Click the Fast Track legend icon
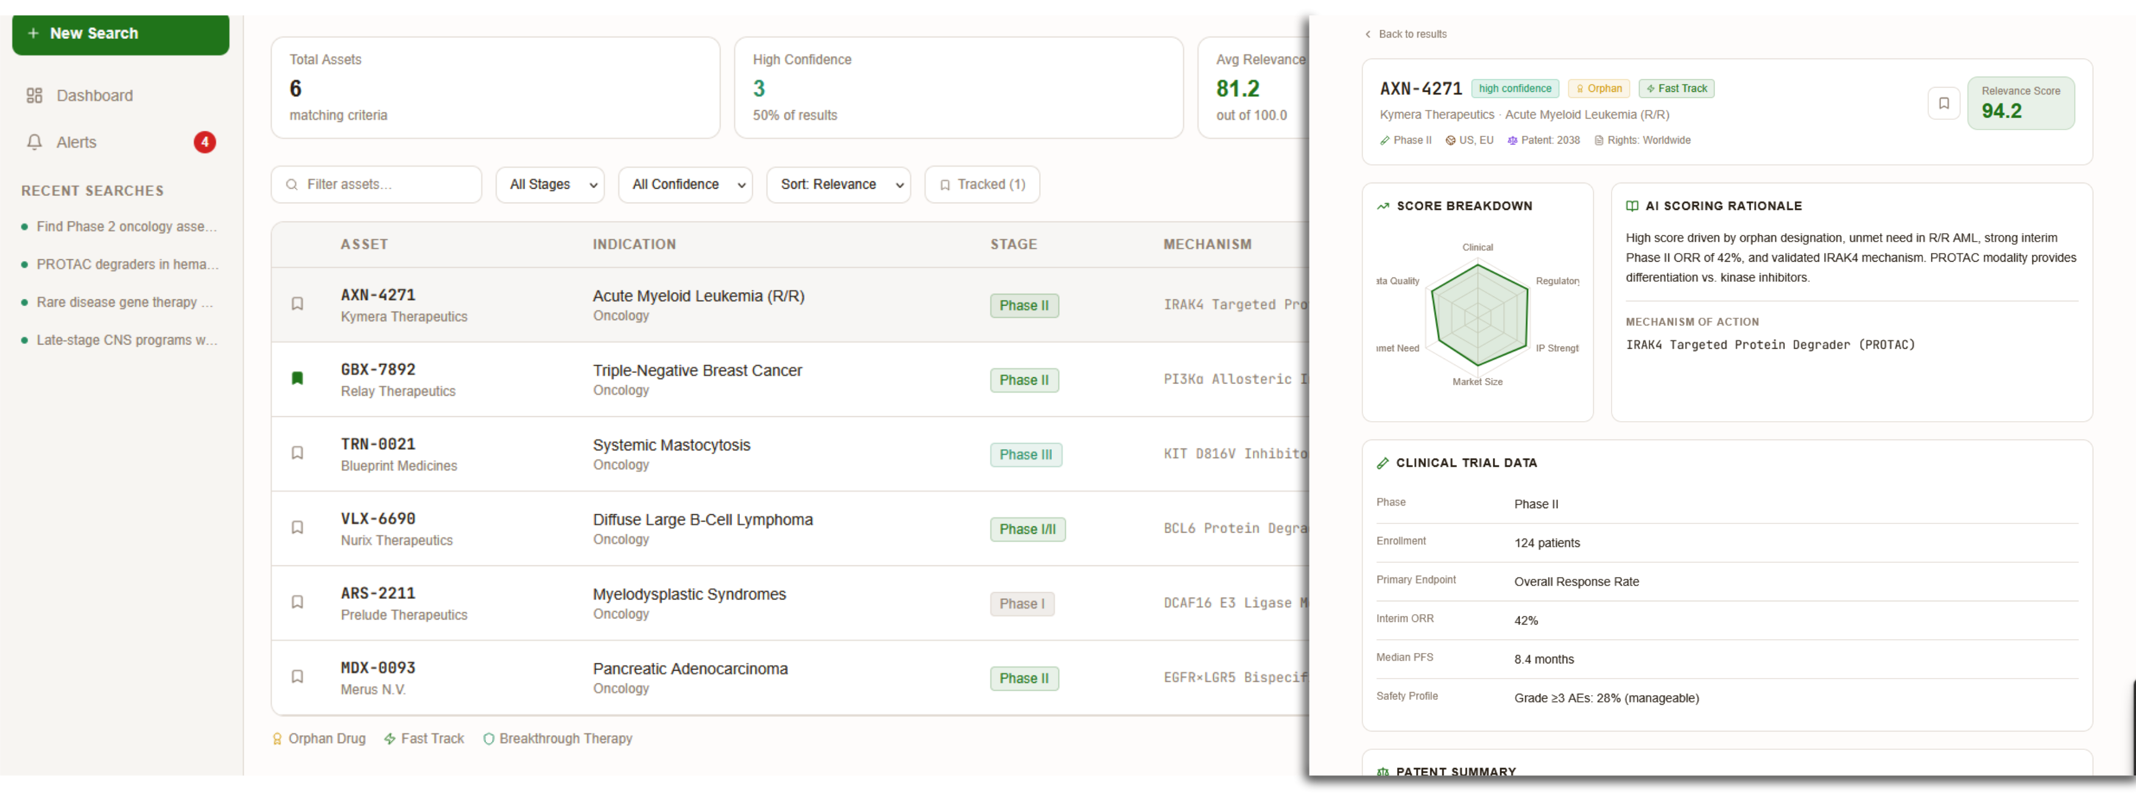Viewport: 2136px width, 793px height. point(390,739)
